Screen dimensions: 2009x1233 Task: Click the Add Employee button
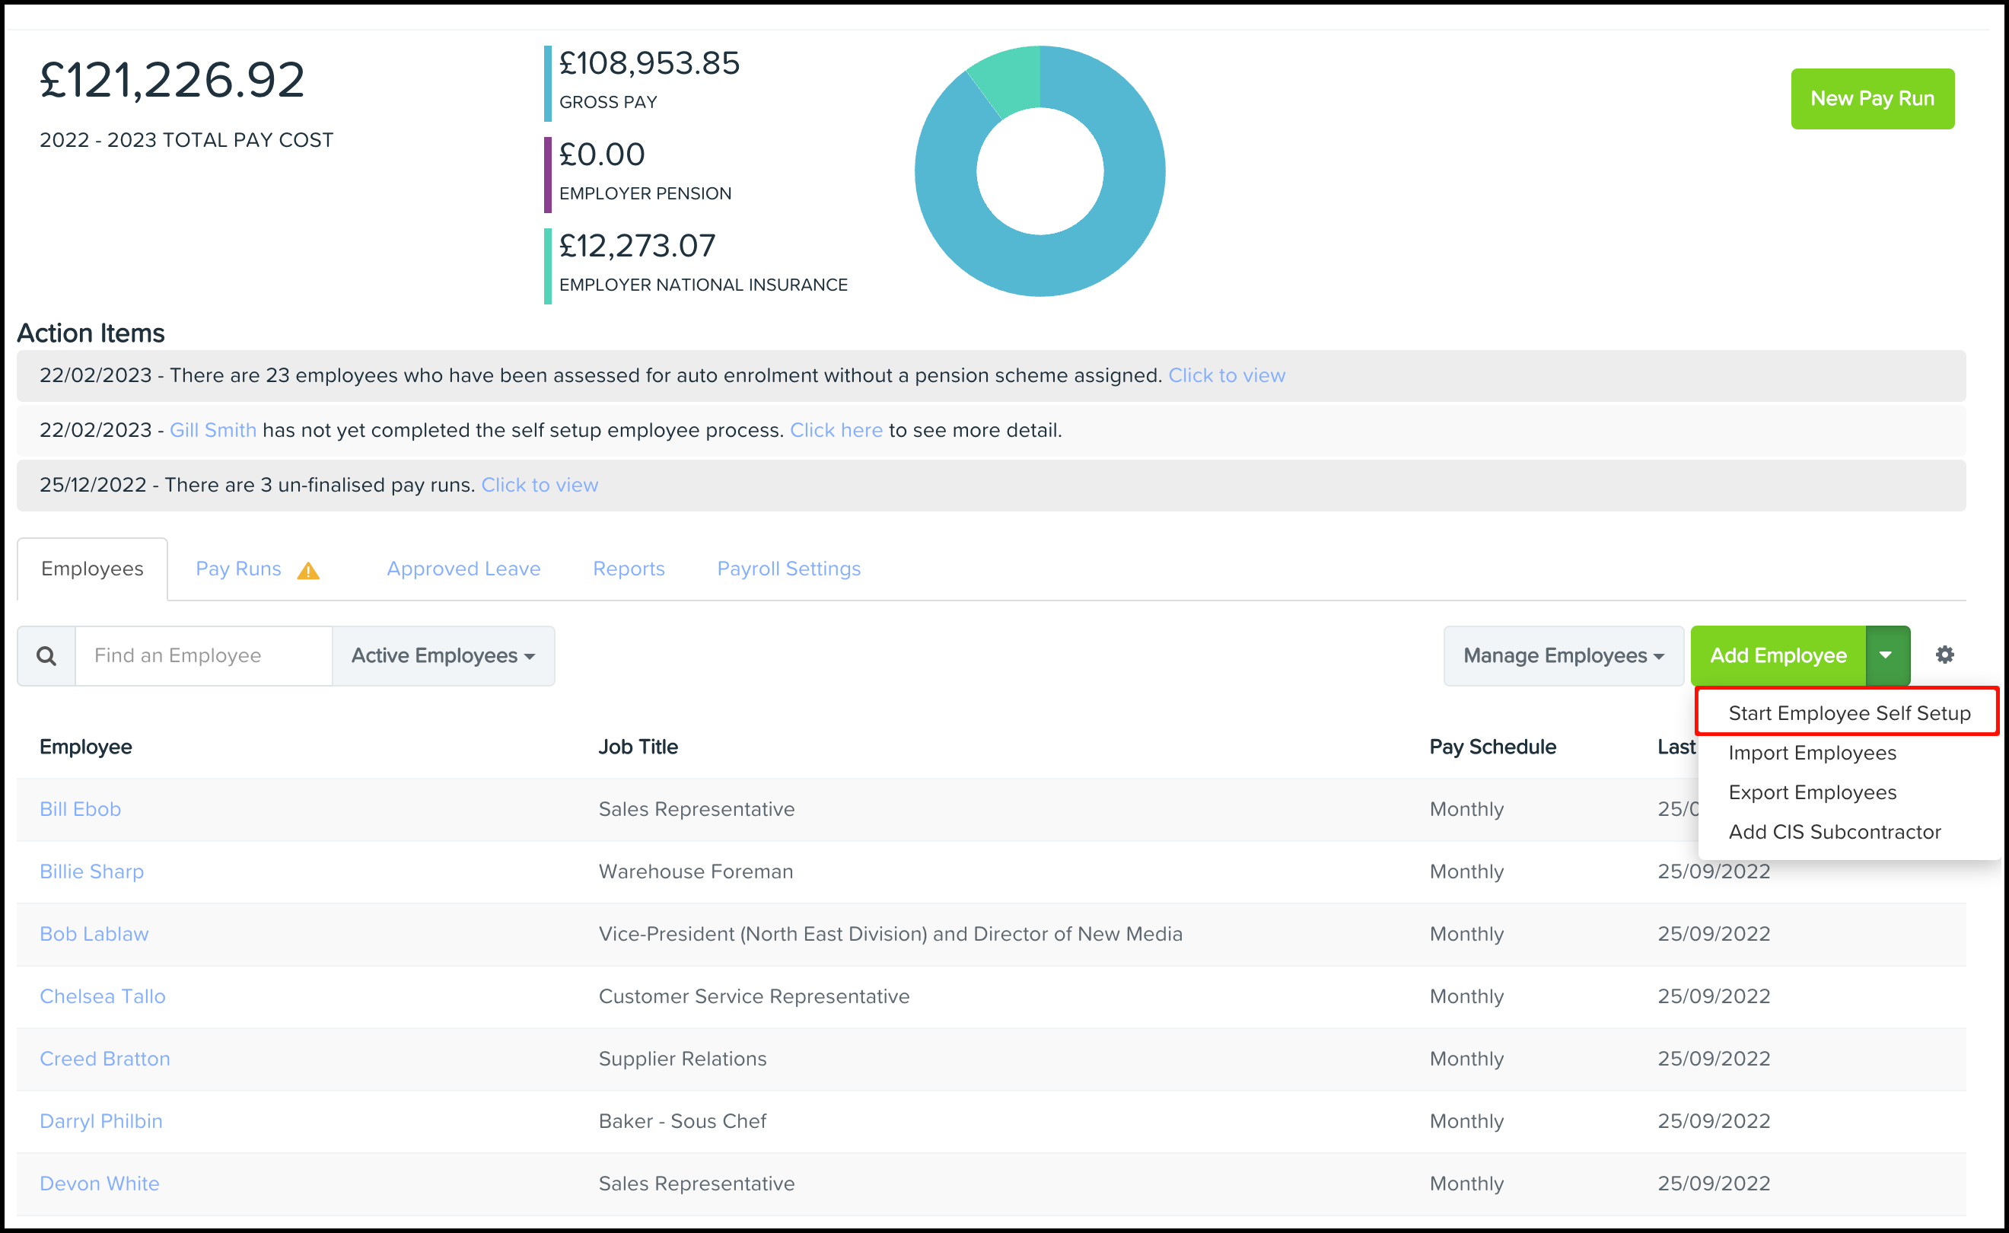[1778, 655]
